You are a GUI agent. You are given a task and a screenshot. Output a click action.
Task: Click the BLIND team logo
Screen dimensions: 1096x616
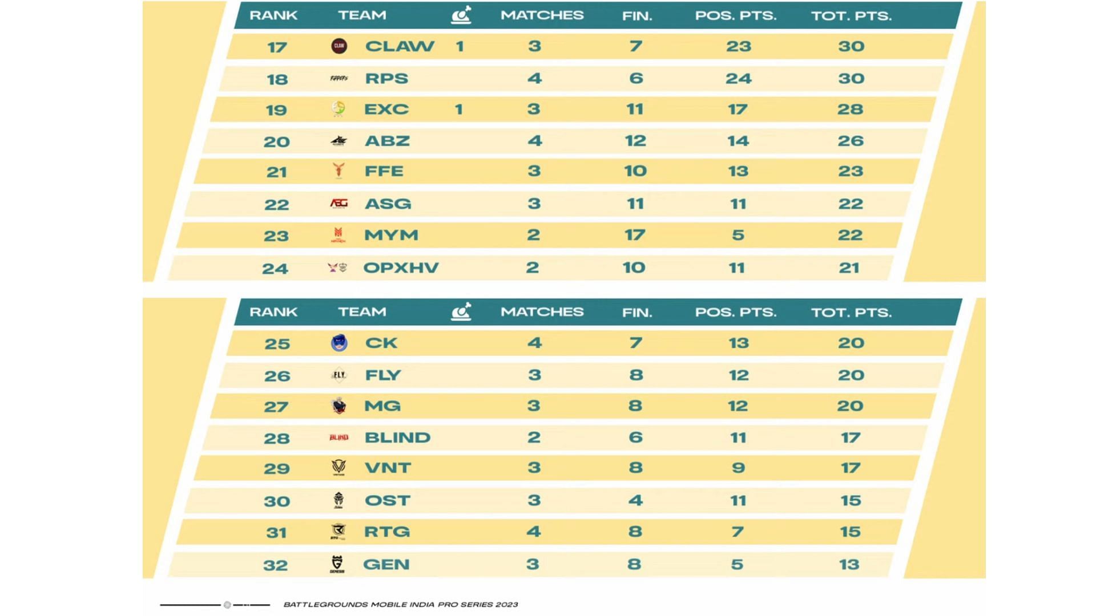339,437
